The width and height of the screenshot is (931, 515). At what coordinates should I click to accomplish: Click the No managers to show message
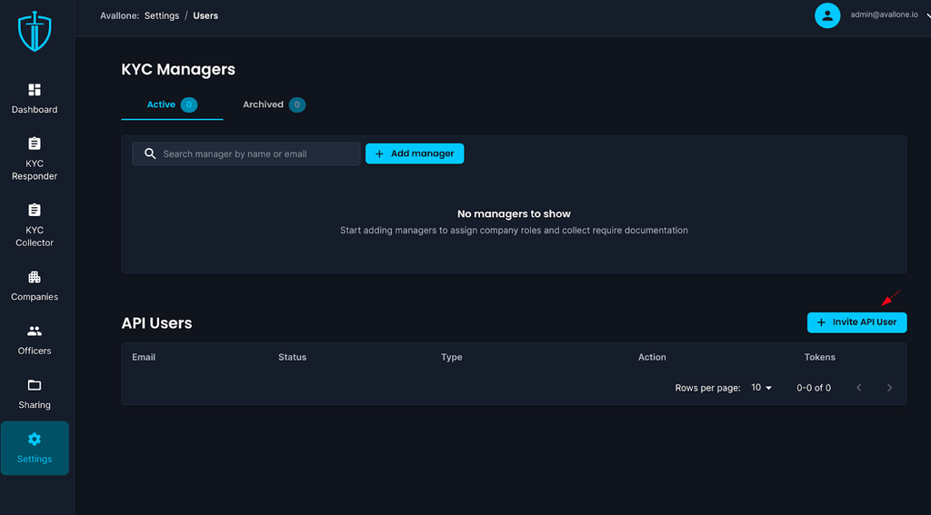[x=514, y=214]
